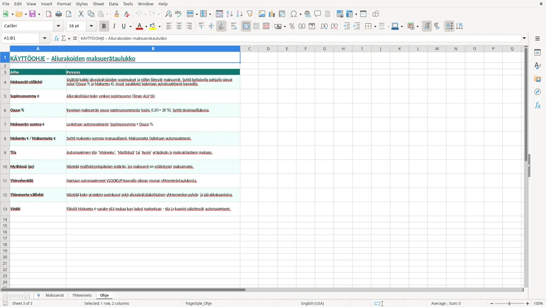
Task: Click Sort Ascending icon
Action: (229, 14)
